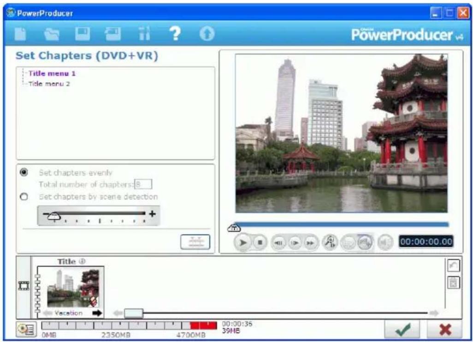Confirm with the green checkmark button

point(403,330)
